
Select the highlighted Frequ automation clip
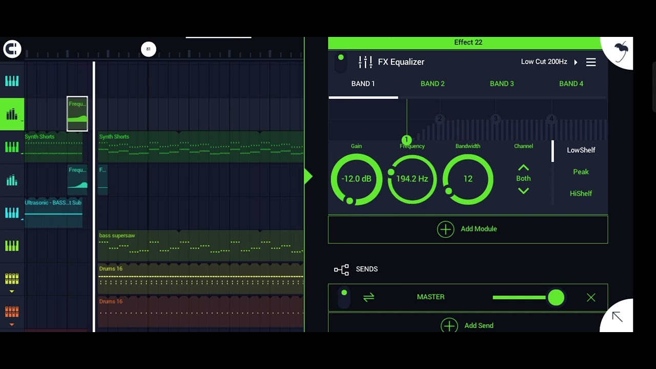(77, 114)
